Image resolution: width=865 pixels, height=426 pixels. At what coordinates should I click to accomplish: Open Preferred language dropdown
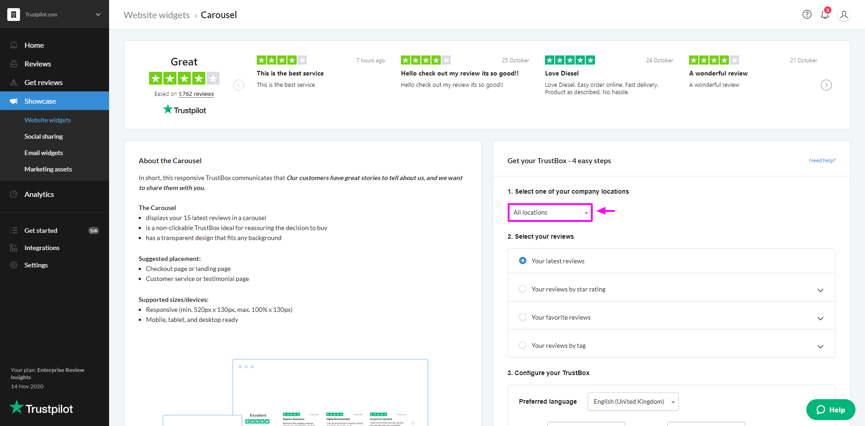[x=633, y=401]
